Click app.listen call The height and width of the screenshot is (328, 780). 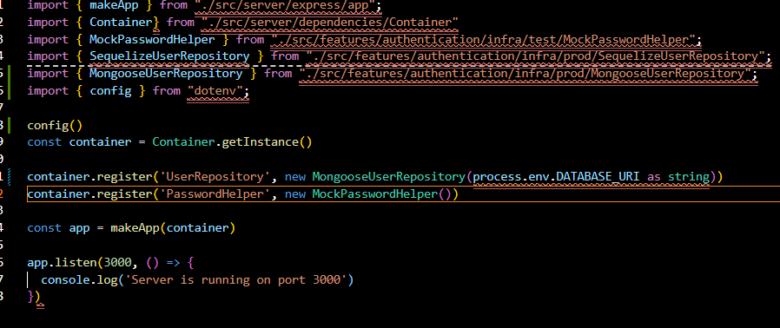pyautogui.click(x=62, y=262)
